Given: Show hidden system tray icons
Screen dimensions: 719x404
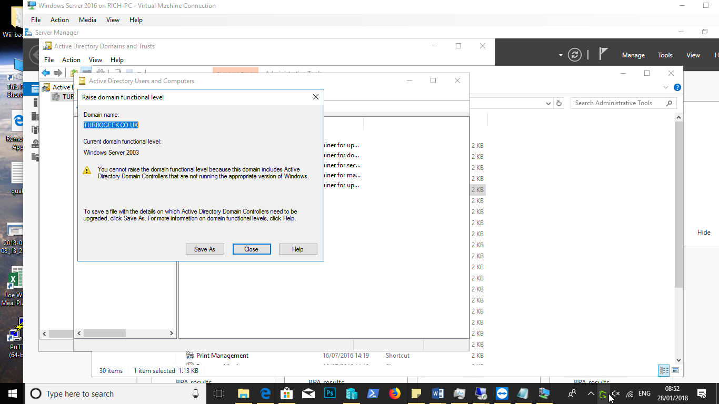Looking at the screenshot, I should [591, 393].
